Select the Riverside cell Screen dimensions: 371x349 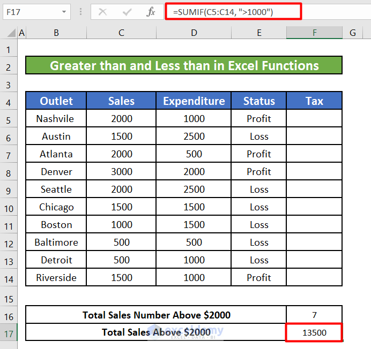click(x=56, y=277)
